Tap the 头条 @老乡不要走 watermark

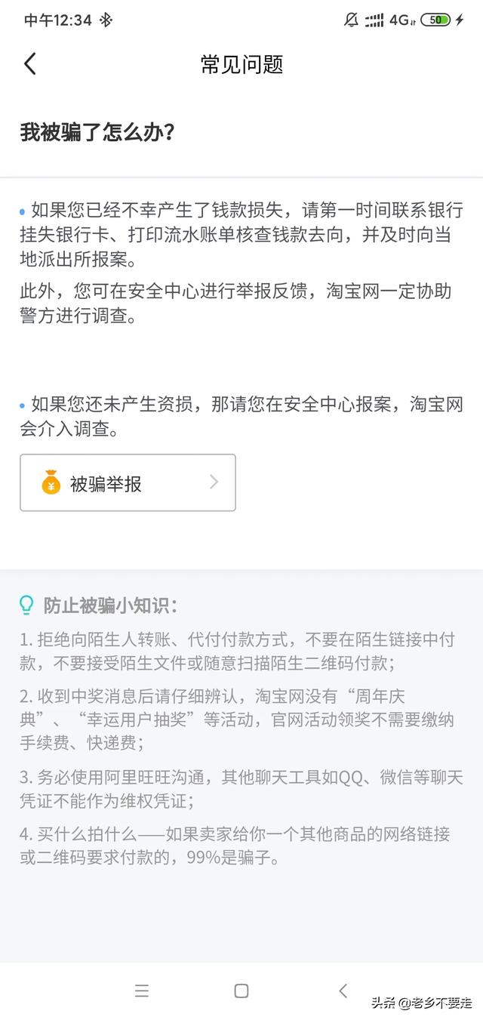click(x=420, y=1003)
